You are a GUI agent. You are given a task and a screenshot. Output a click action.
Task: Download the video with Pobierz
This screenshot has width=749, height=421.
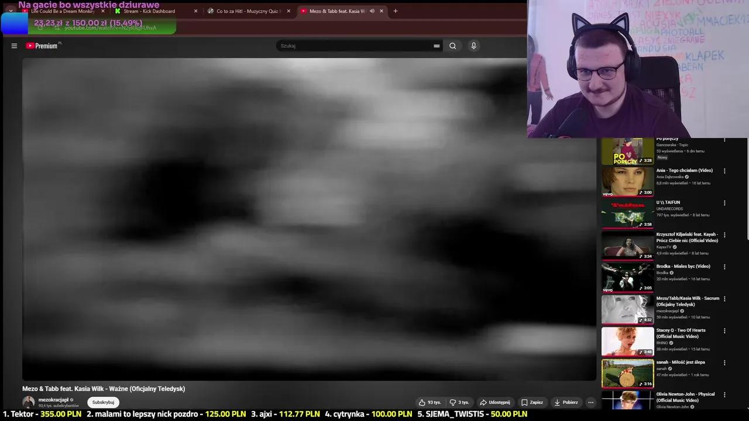pos(566,402)
